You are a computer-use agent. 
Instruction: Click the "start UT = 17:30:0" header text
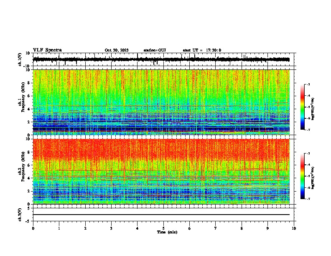[202, 50]
